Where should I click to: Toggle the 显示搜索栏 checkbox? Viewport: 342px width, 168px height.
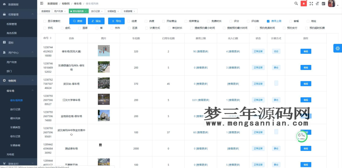45,21
